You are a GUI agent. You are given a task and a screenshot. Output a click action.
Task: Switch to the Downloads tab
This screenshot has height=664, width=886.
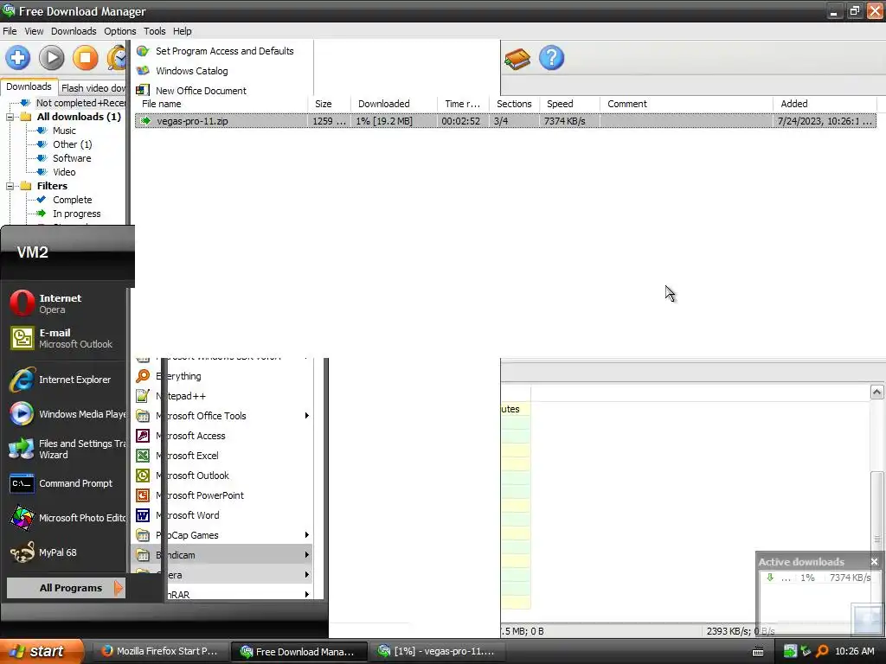[x=29, y=87]
